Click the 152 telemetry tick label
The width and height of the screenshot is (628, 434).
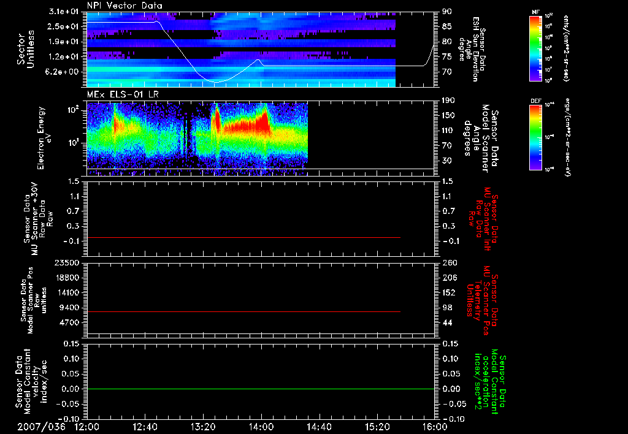pyautogui.click(x=450, y=292)
